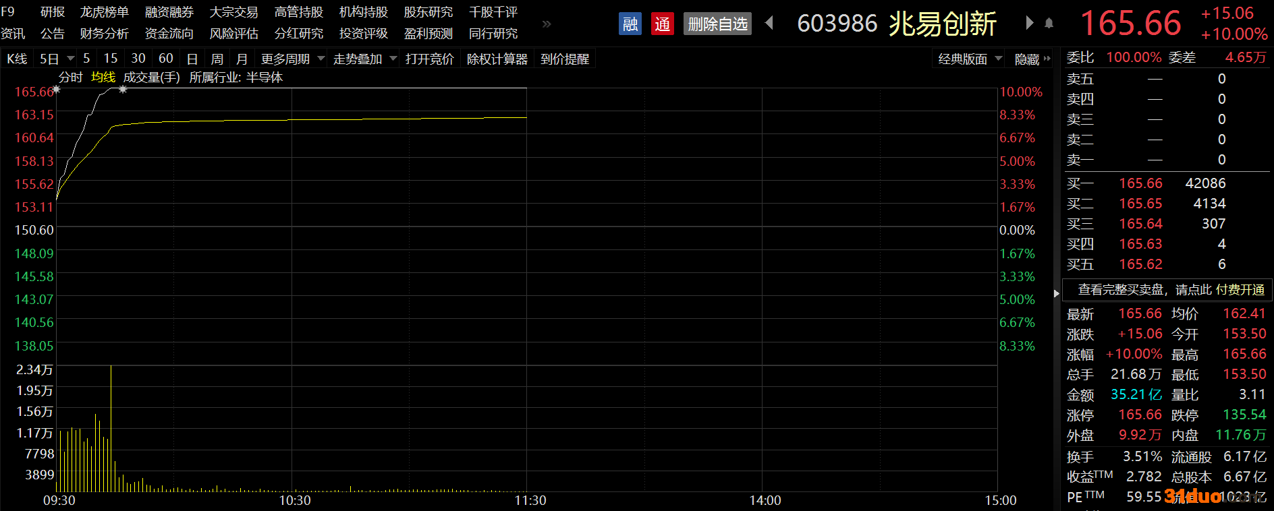The width and height of the screenshot is (1274, 511).
Task: Switch to the K线 chart tab
Action: coord(17,59)
